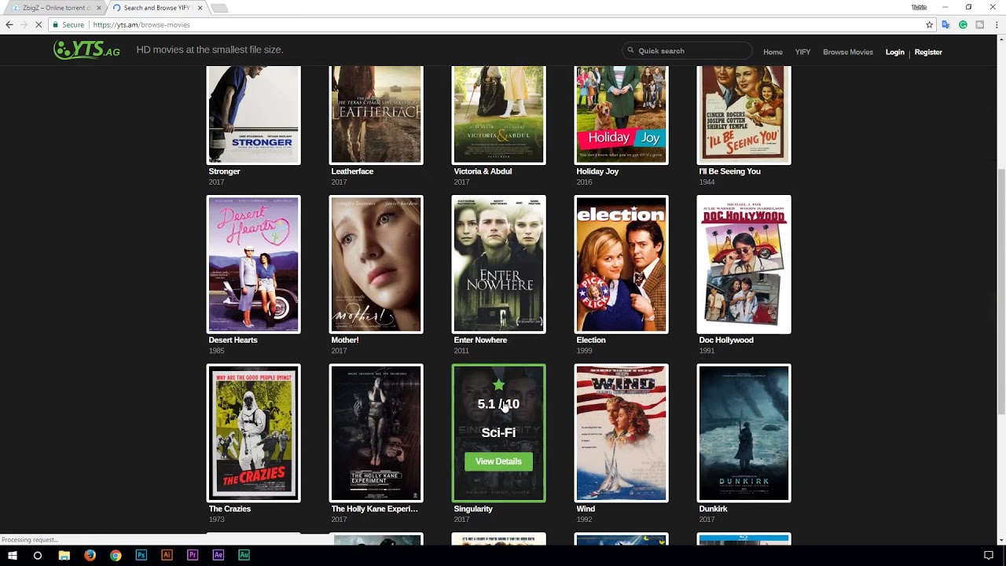Click the Stronger title link

tap(224, 171)
